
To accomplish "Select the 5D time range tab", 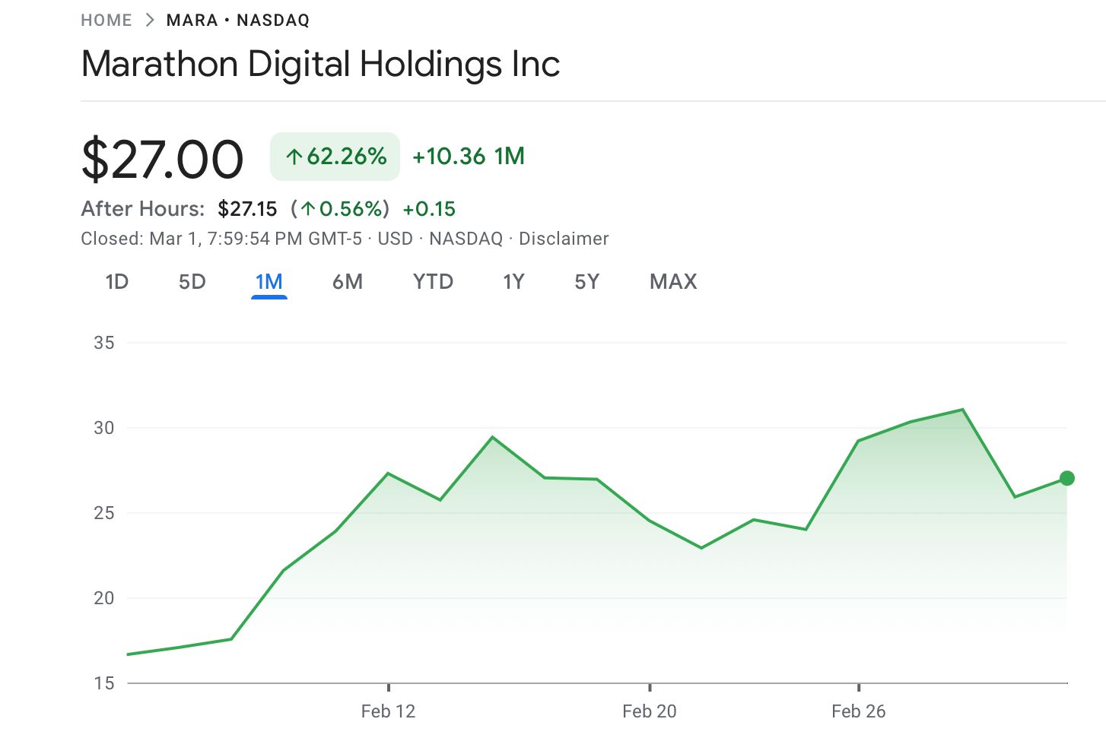I will [192, 282].
